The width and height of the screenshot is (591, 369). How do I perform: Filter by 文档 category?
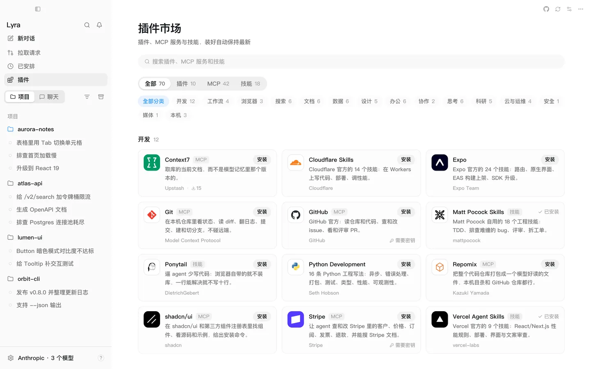(x=312, y=101)
